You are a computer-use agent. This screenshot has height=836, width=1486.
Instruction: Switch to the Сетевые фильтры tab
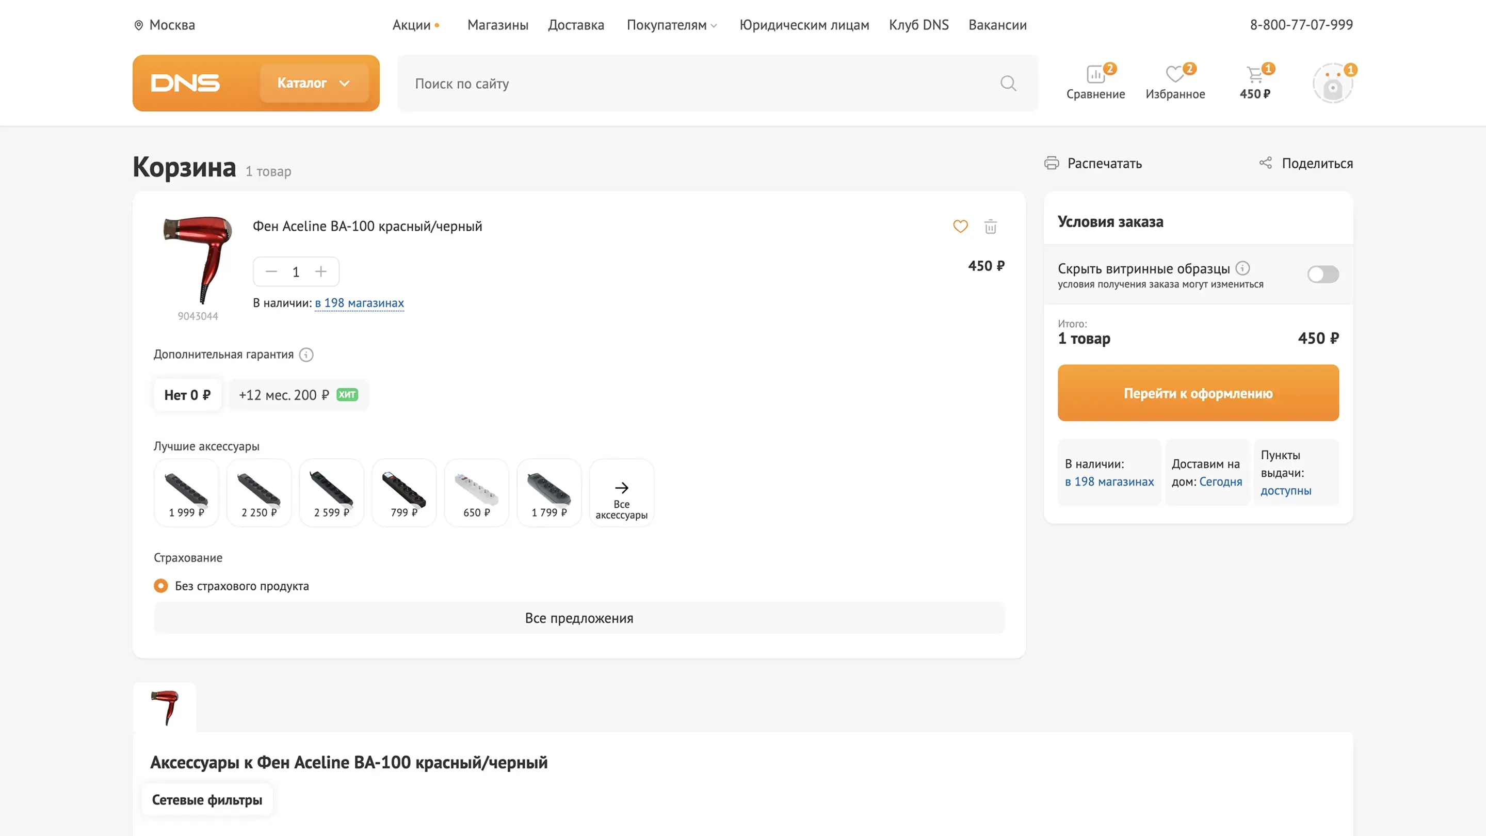tap(206, 800)
